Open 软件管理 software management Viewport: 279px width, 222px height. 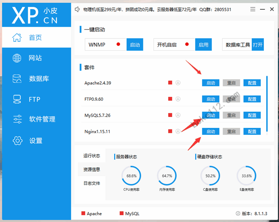pyautogui.click(x=36, y=119)
